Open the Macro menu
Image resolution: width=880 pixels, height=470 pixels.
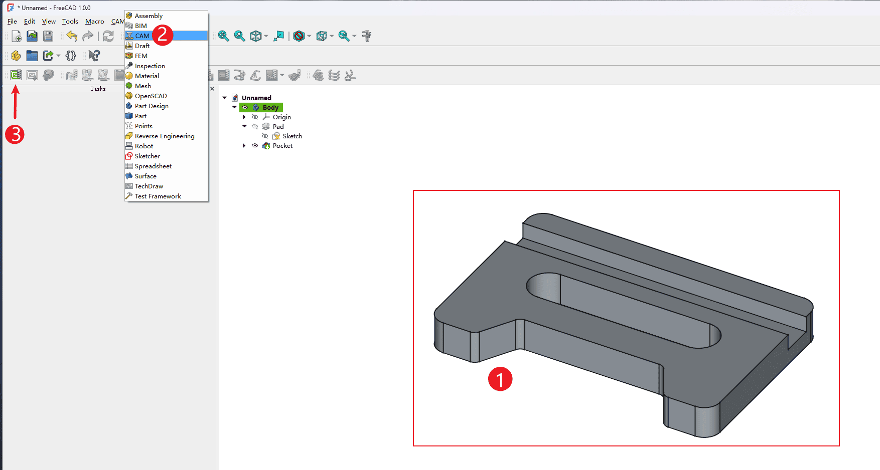(x=94, y=22)
